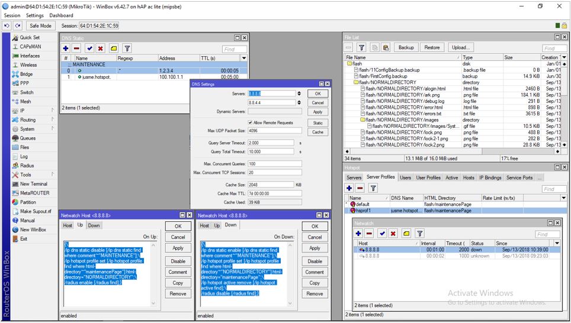This screenshot has width=571, height=323.
Task: Select hsprof1 row in Hotspot Server Profiles
Action: click(x=455, y=211)
